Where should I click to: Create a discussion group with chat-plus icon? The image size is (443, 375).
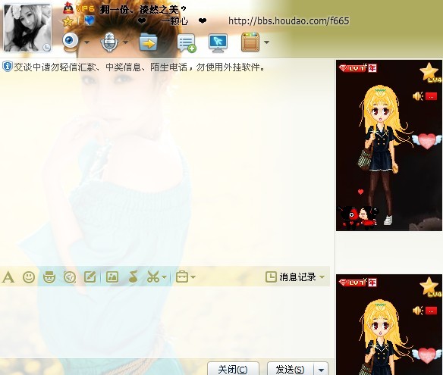point(186,43)
